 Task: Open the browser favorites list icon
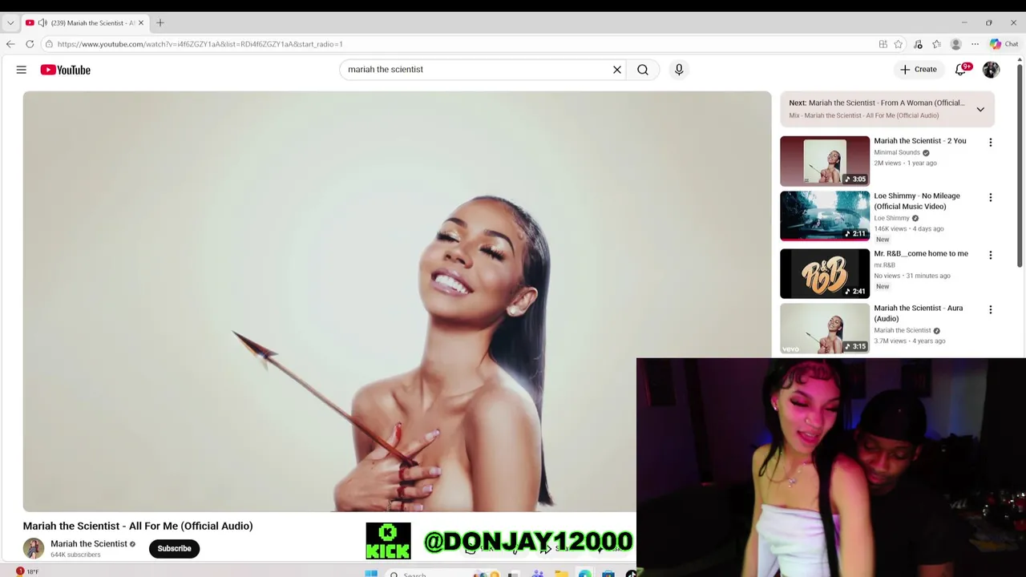pyautogui.click(x=936, y=44)
